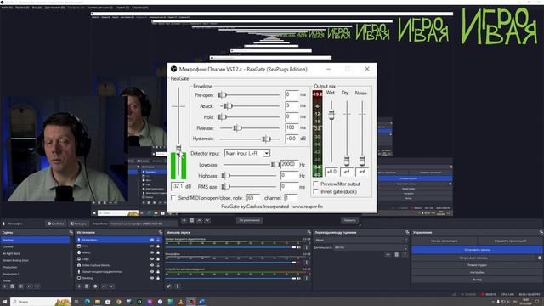This screenshot has width=544, height=306.
Task: Click ReaGate Release slider handle
Action: point(237,128)
